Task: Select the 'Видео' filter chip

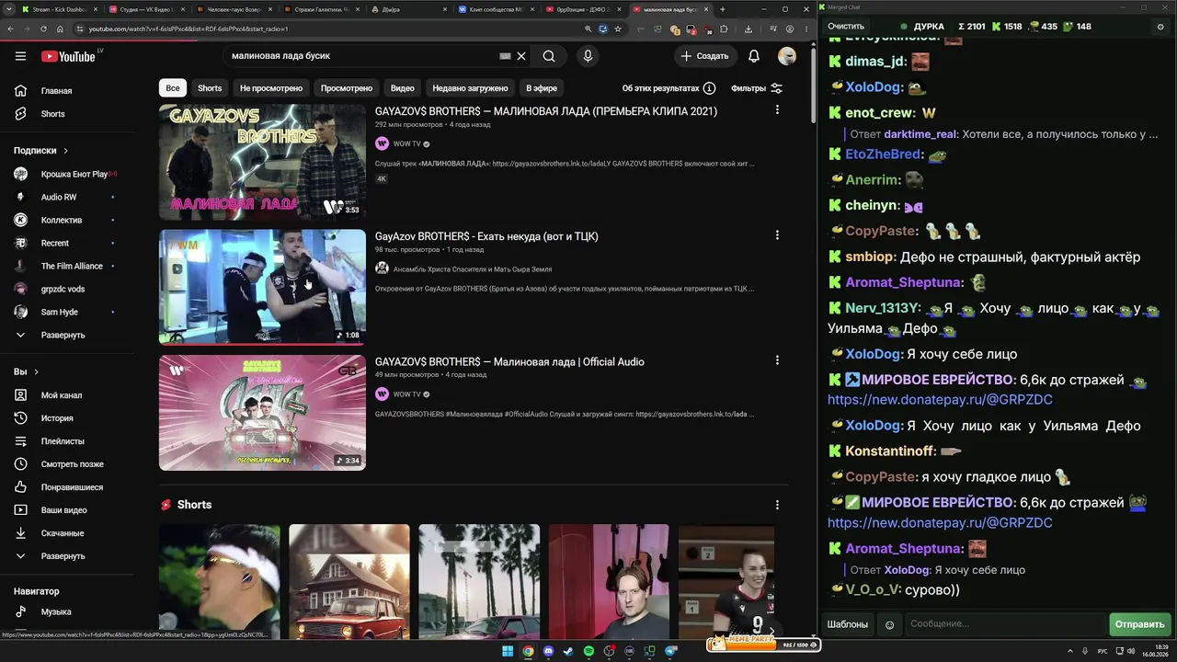Action: coord(403,88)
